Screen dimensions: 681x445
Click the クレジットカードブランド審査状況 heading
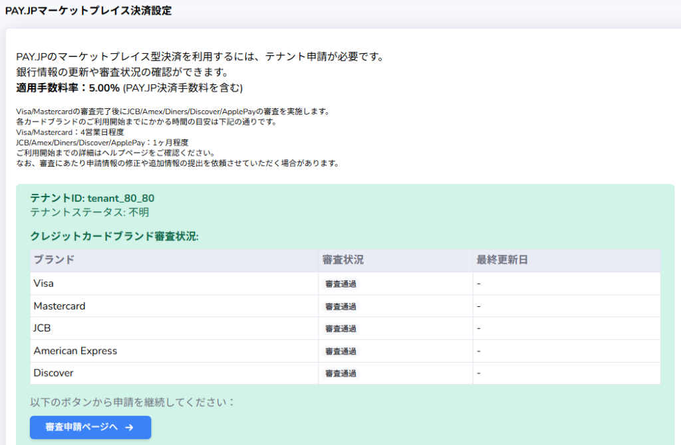point(114,236)
